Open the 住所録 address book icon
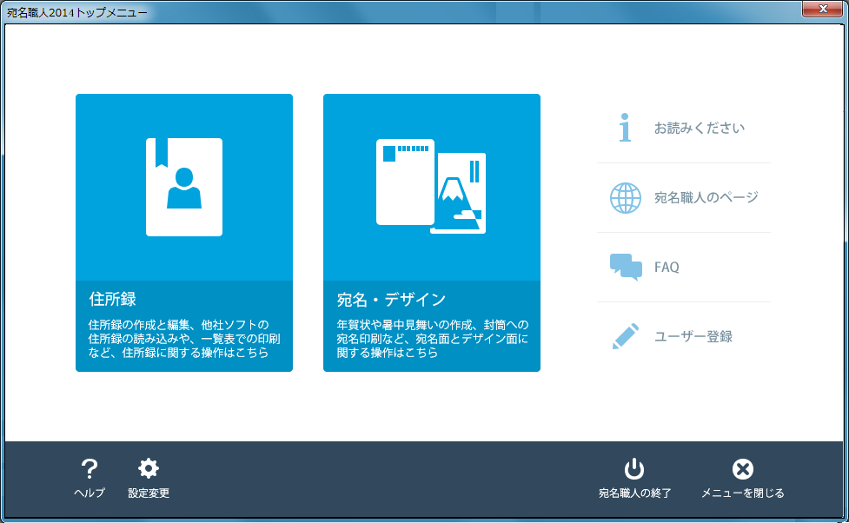The width and height of the screenshot is (849, 523). click(x=184, y=187)
